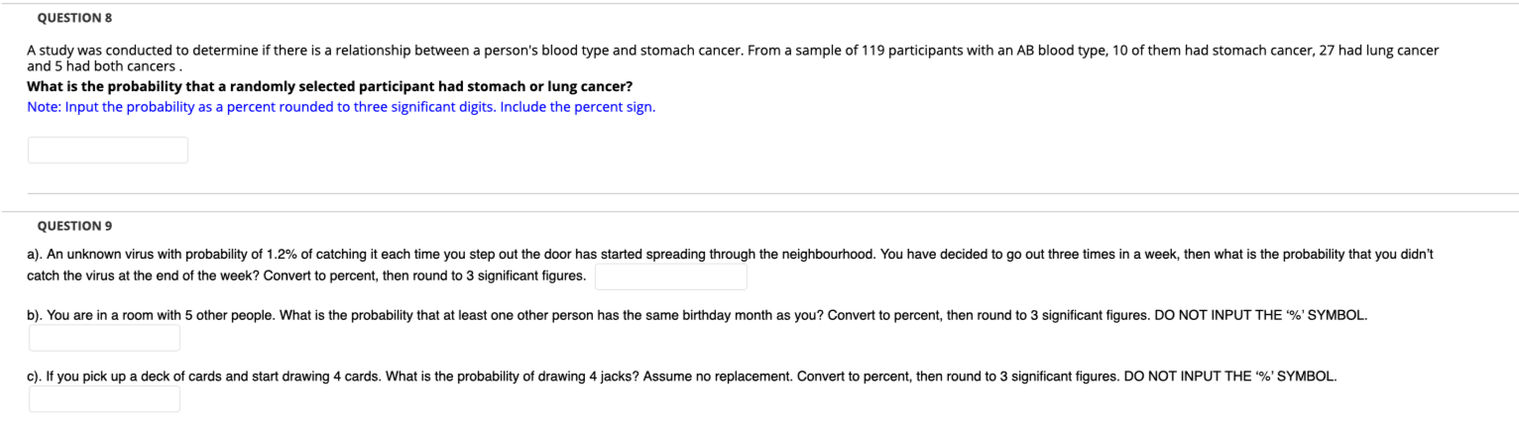Click the QUESTION 9 heading

(68, 226)
